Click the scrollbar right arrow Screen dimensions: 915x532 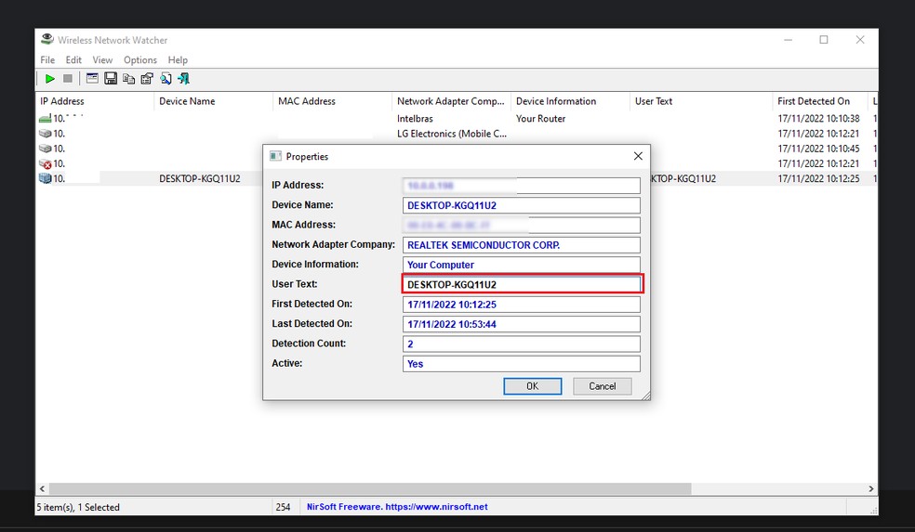(870, 488)
